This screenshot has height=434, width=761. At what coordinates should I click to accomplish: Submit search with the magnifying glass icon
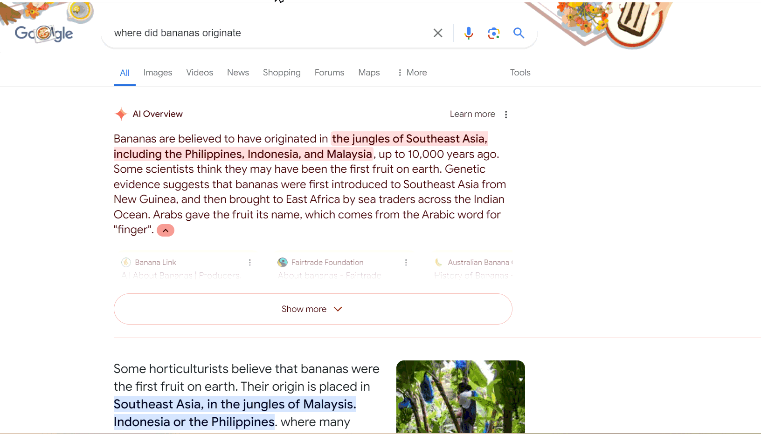tap(519, 33)
